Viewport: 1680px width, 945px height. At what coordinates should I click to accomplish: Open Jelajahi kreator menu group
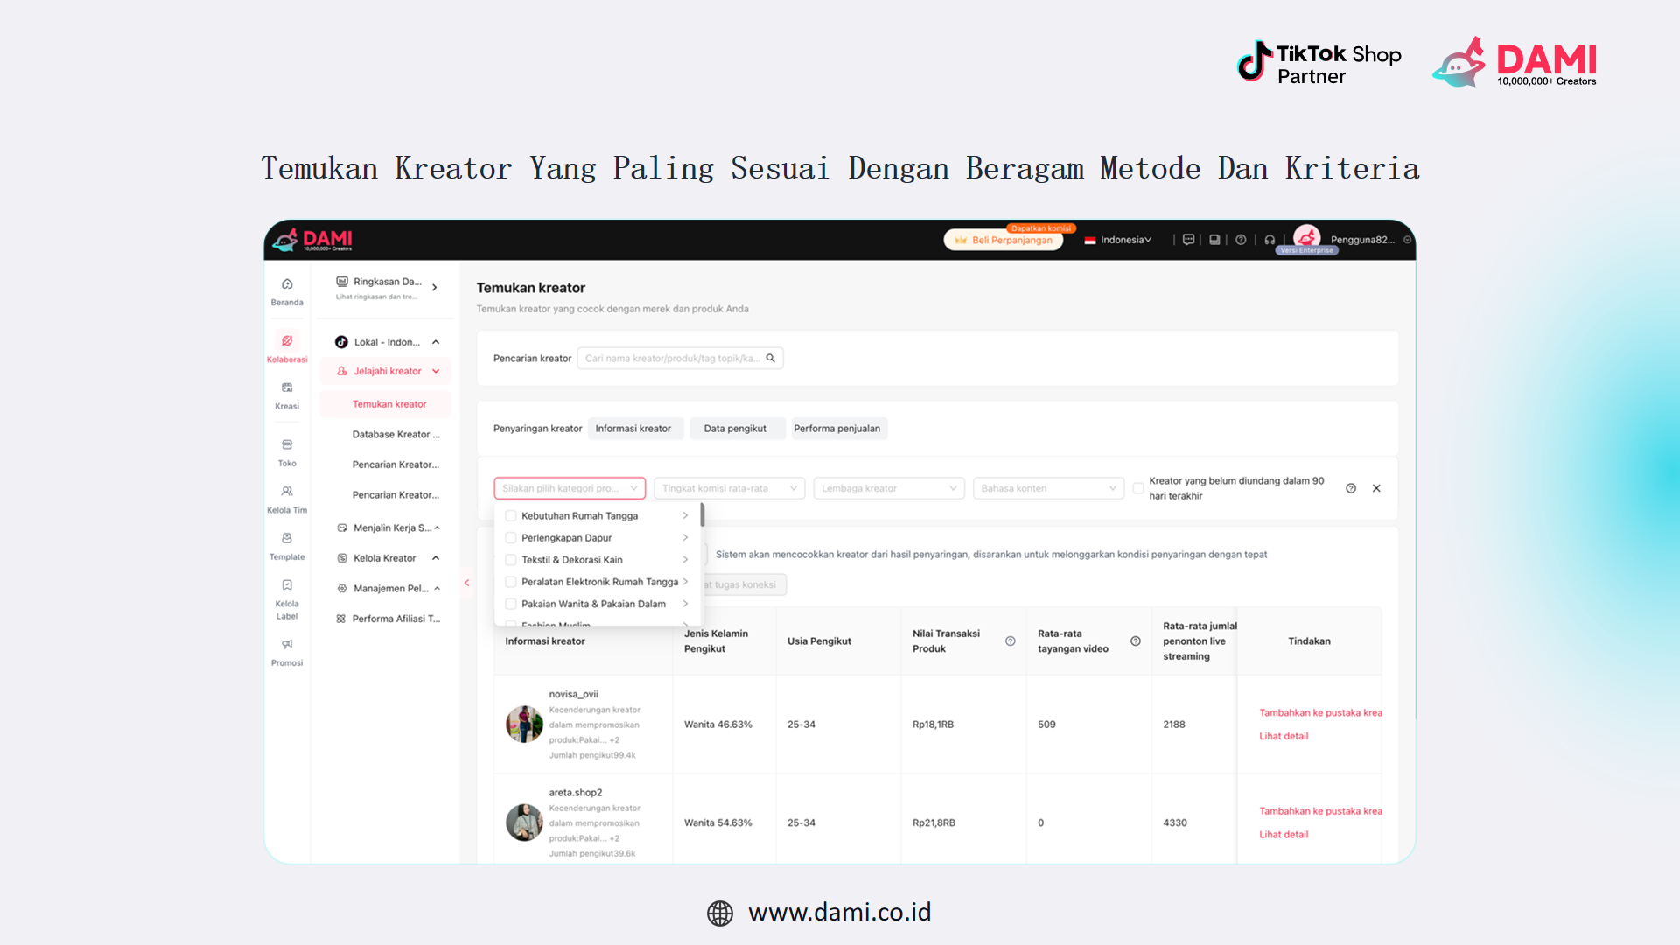pyautogui.click(x=386, y=371)
